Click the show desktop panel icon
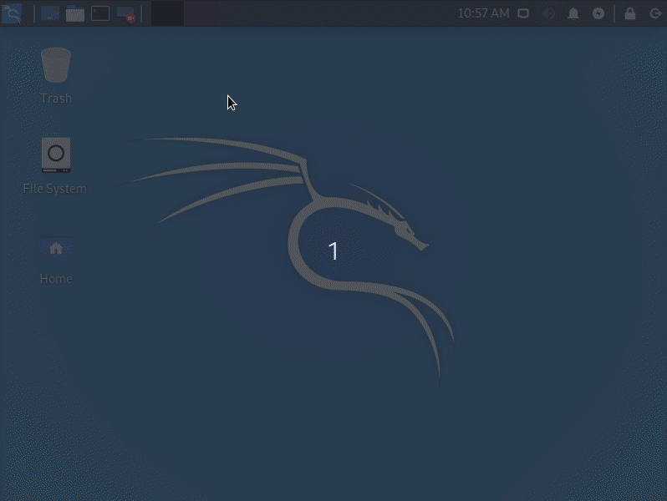The image size is (667, 501). click(x=50, y=13)
